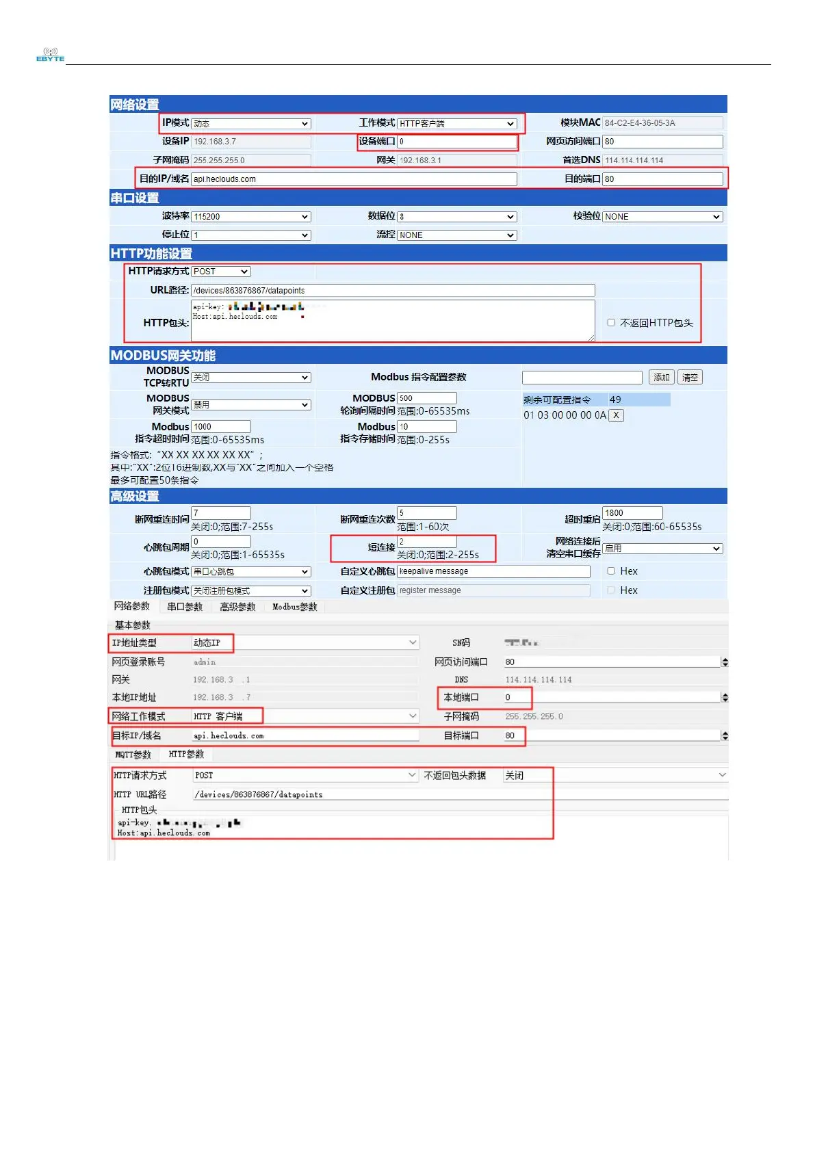Select the MQTT参数 tab
The height and width of the screenshot is (1152, 815).
coord(133,755)
